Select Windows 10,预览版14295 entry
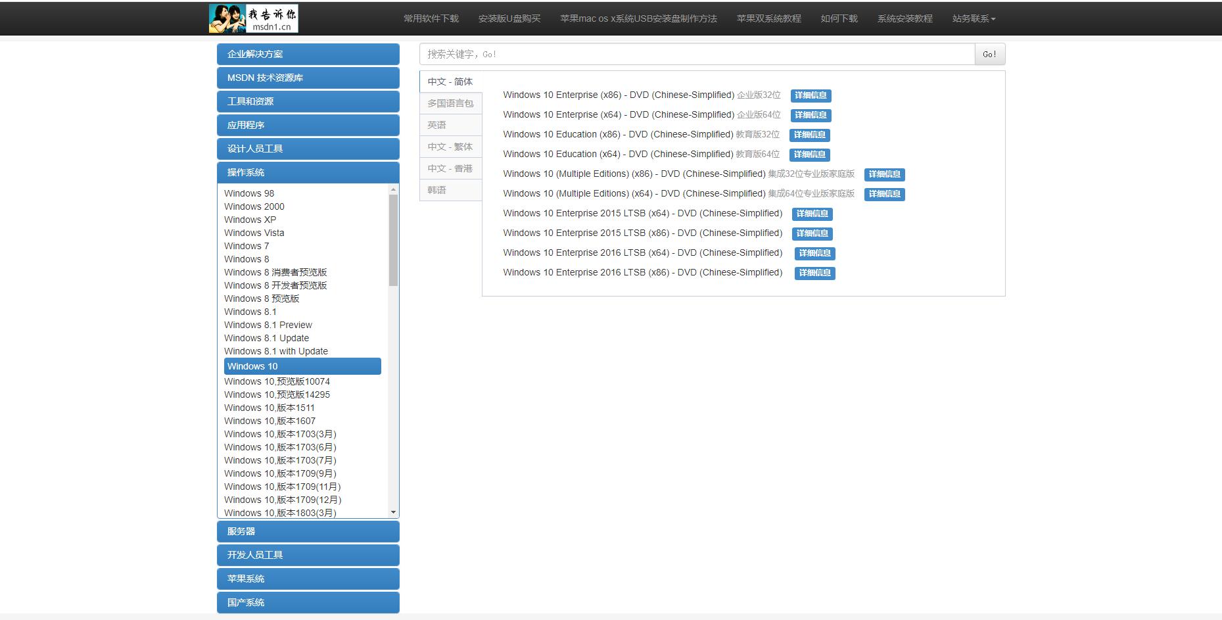Screen dimensions: 1222x620 [277, 394]
